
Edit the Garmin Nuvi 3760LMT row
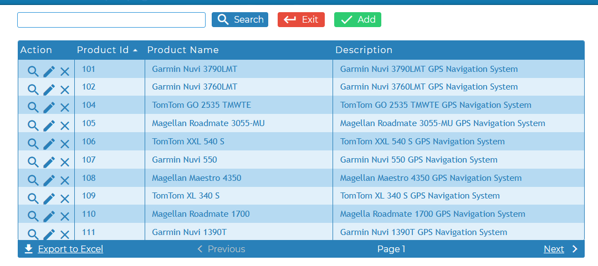tap(49, 90)
